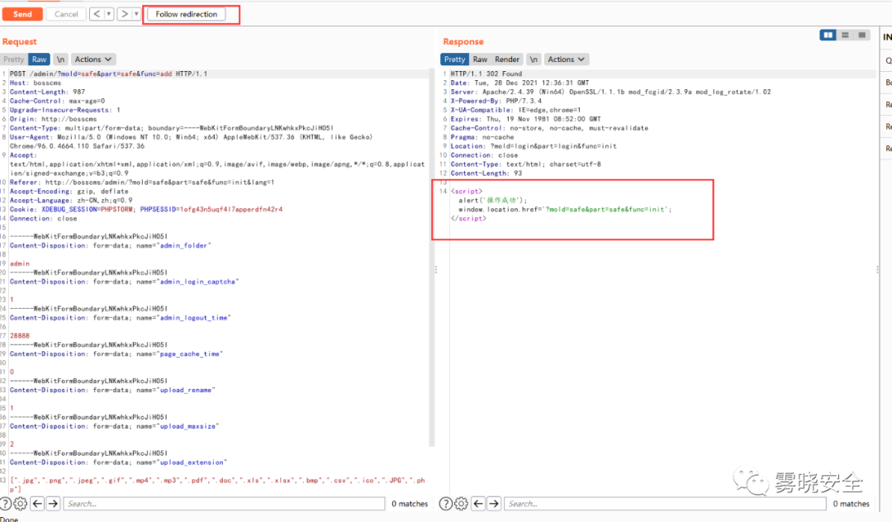The image size is (892, 522).
Task: Click the POST request line text
Action: click(108, 74)
